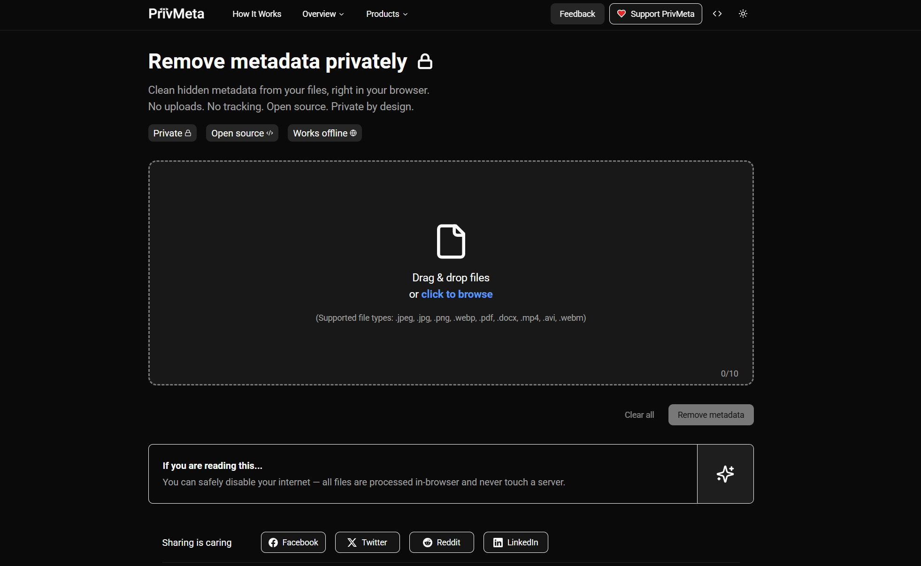The width and height of the screenshot is (921, 566).
Task: Click the sparkle icon beside the notice banner
Action: (725, 474)
